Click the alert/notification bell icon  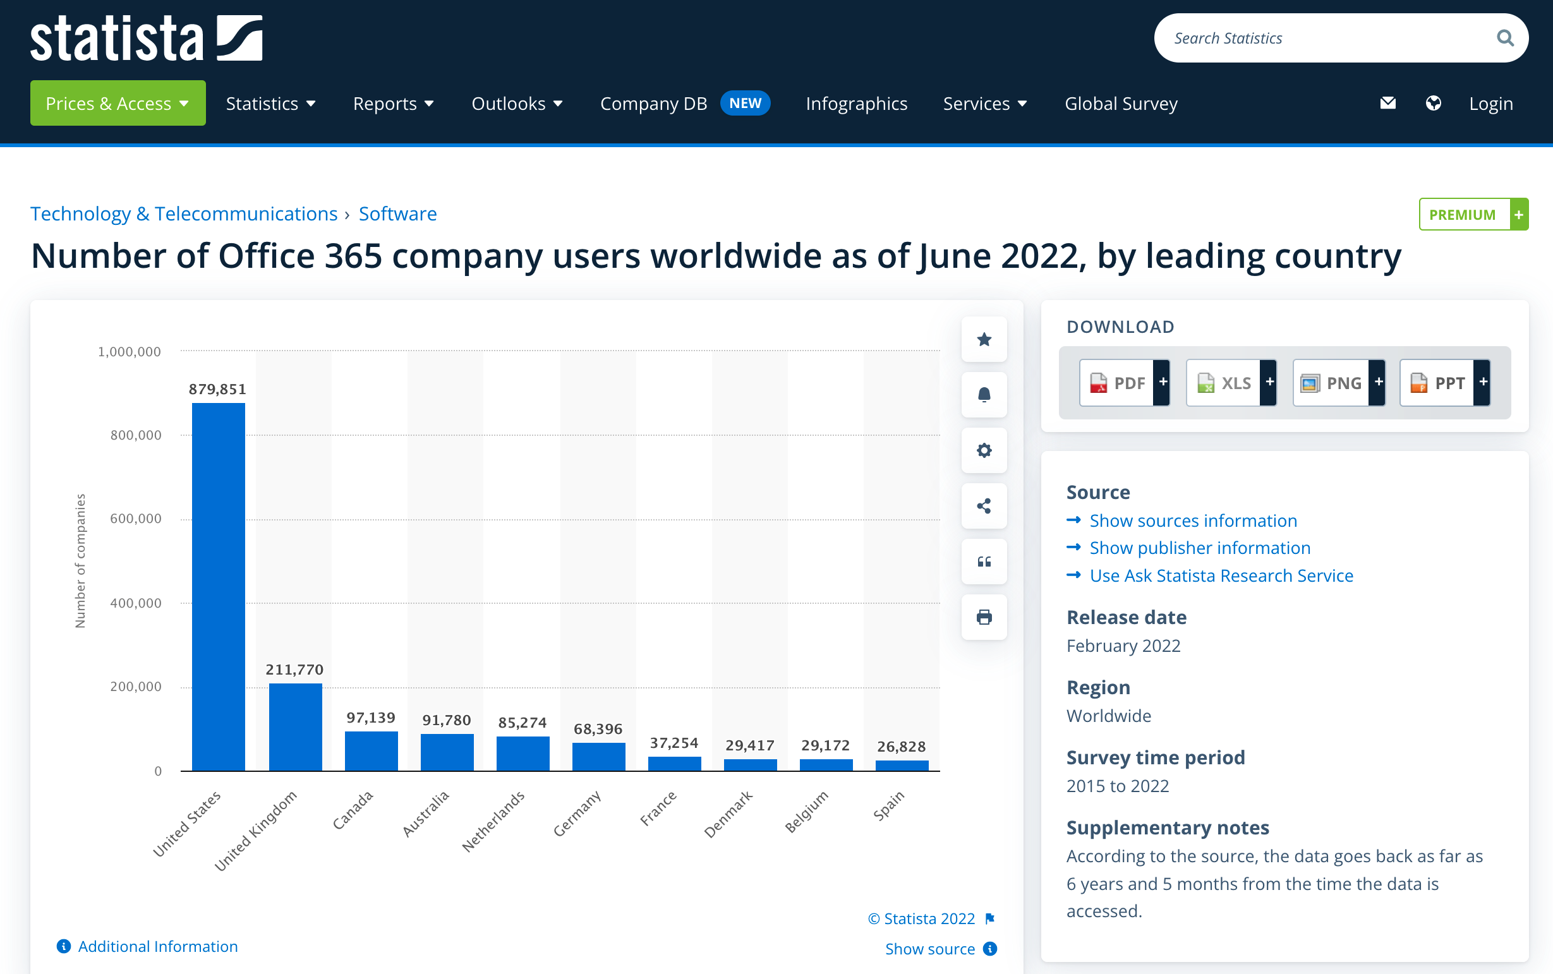pos(984,395)
